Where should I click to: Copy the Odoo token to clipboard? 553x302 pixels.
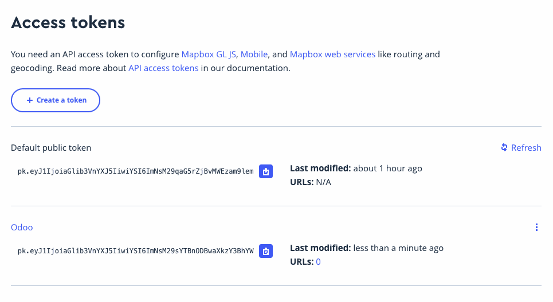pyautogui.click(x=266, y=251)
